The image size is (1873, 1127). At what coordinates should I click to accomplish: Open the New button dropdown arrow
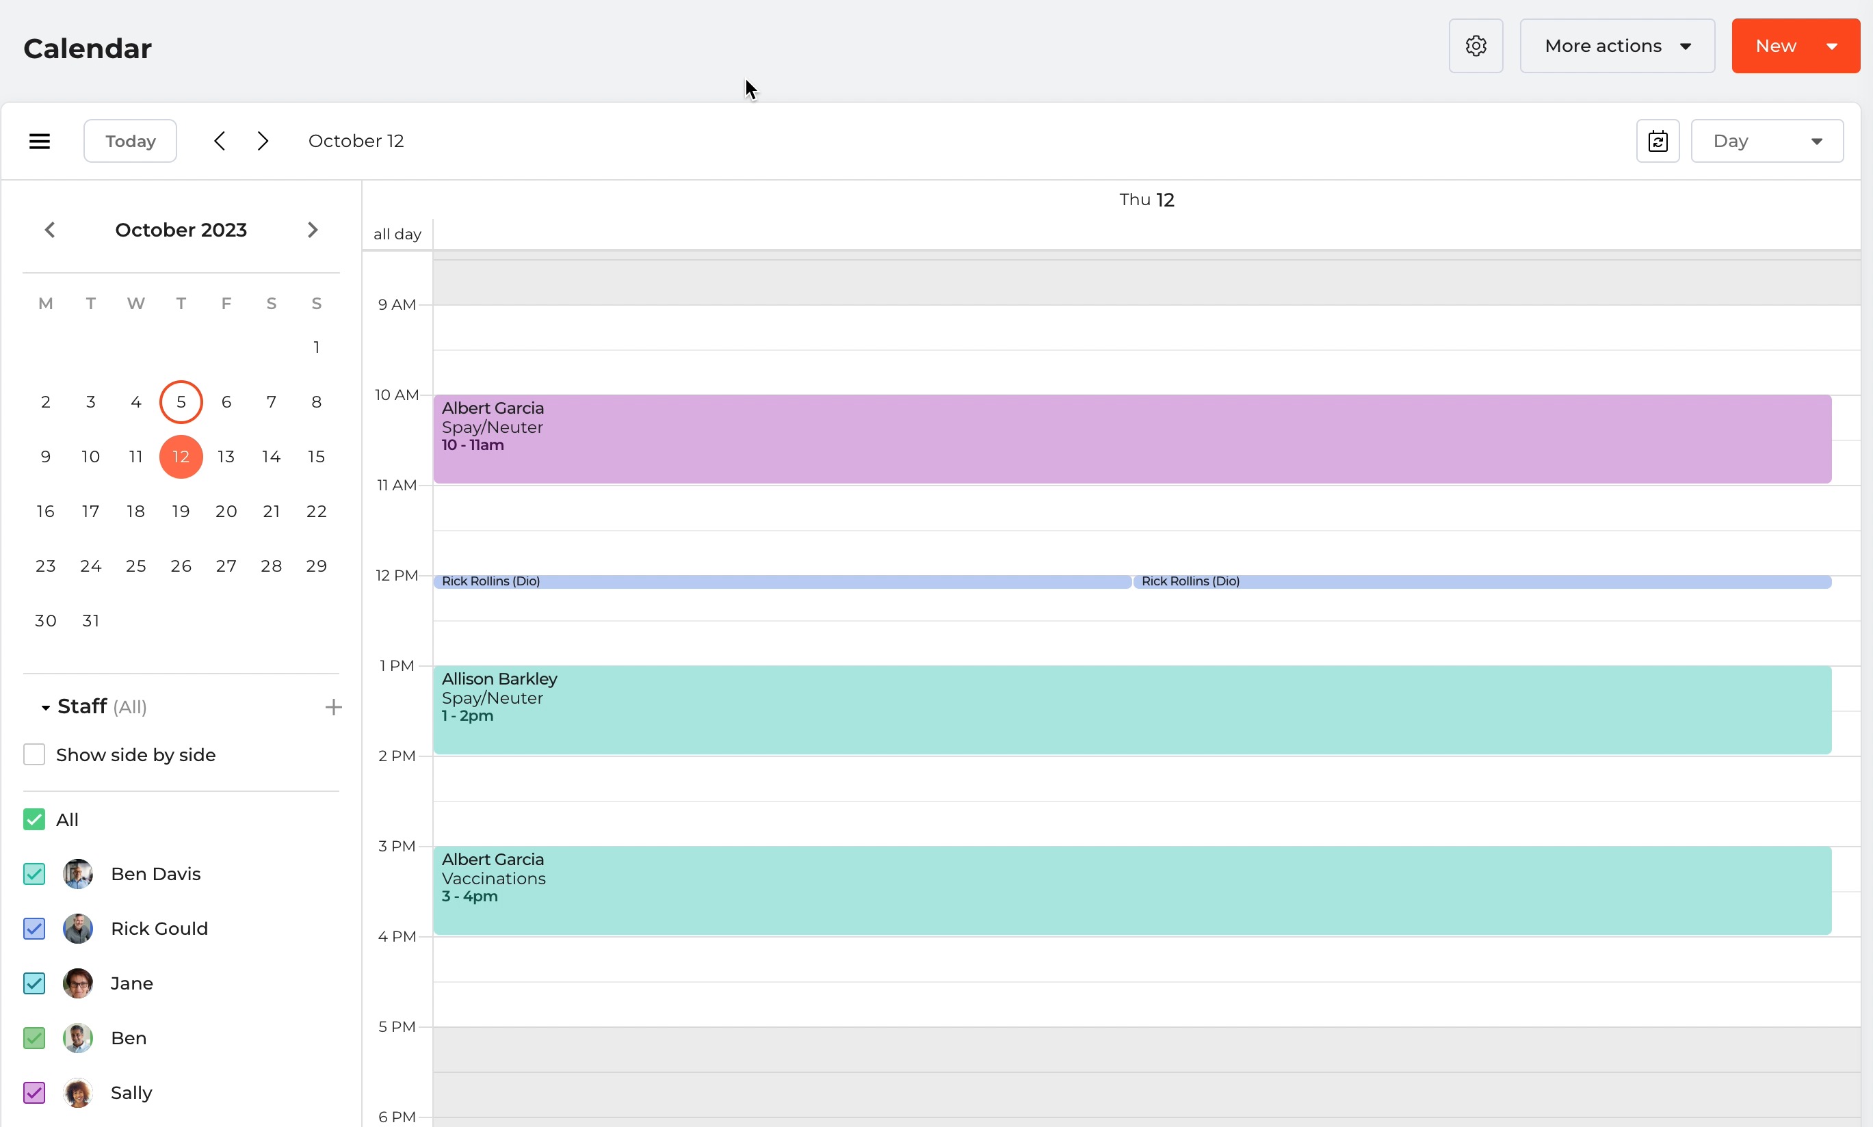1832,47
